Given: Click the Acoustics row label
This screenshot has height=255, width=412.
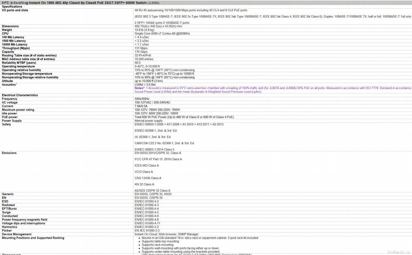Looking at the screenshot, I should [x=9, y=85].
